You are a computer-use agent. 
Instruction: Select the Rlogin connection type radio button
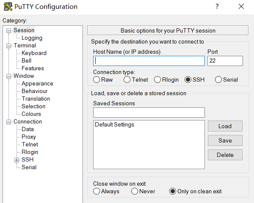coord(157,80)
